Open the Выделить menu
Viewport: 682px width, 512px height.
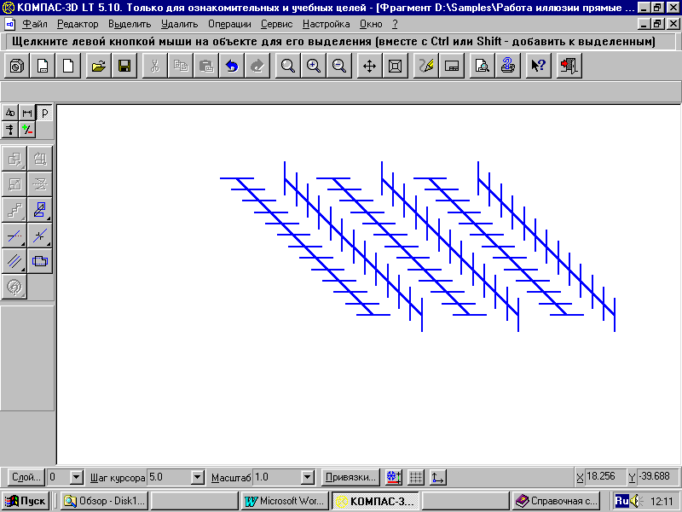point(130,25)
